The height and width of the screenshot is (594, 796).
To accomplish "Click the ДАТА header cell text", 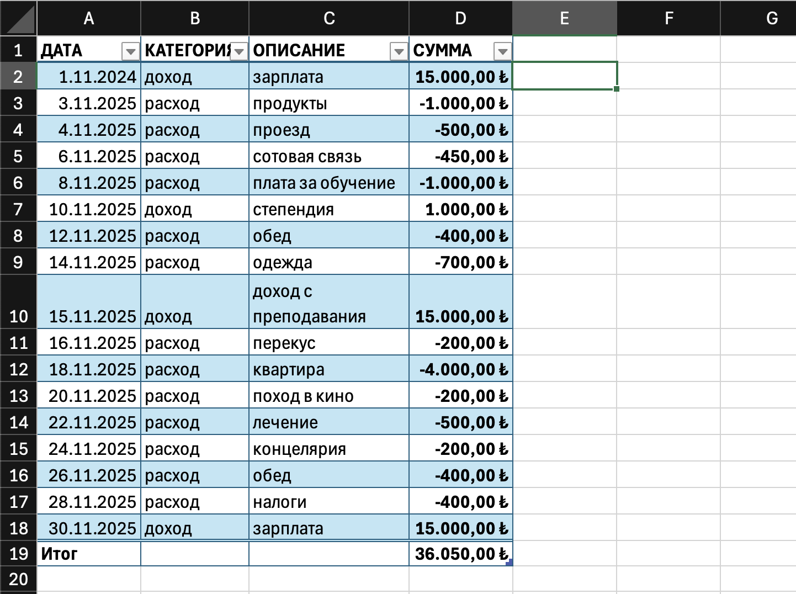I will coord(62,51).
